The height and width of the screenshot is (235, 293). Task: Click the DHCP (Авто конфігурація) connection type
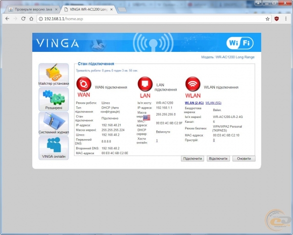(110, 110)
